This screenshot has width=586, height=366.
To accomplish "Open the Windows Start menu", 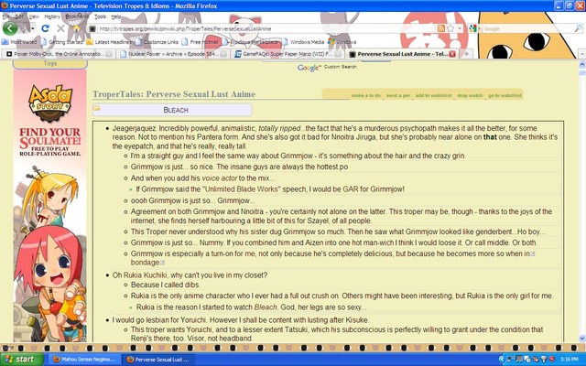I will pyautogui.click(x=22, y=360).
